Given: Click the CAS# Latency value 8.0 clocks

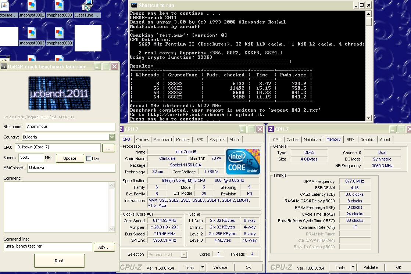Looking at the screenshot, I should 355,194.
